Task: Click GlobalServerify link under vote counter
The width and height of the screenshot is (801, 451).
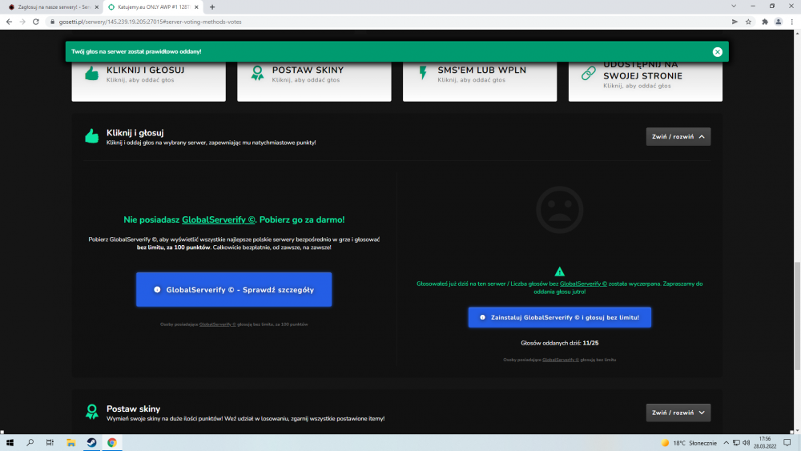Action: pos(561,360)
